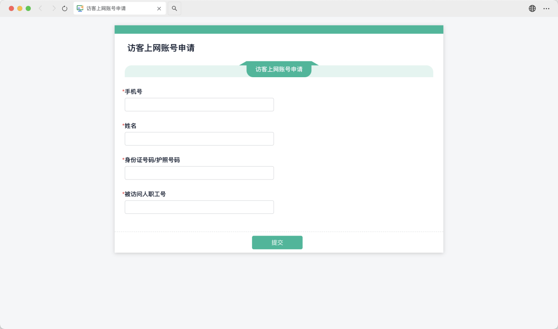Image resolution: width=558 pixels, height=329 pixels.
Task: Navigate back using the browser back arrow
Action: point(40,8)
